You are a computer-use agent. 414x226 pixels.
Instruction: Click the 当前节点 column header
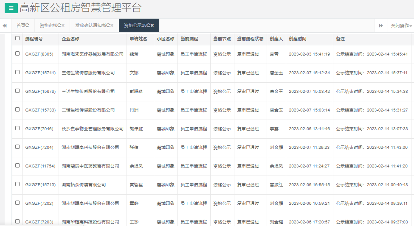pos(222,39)
